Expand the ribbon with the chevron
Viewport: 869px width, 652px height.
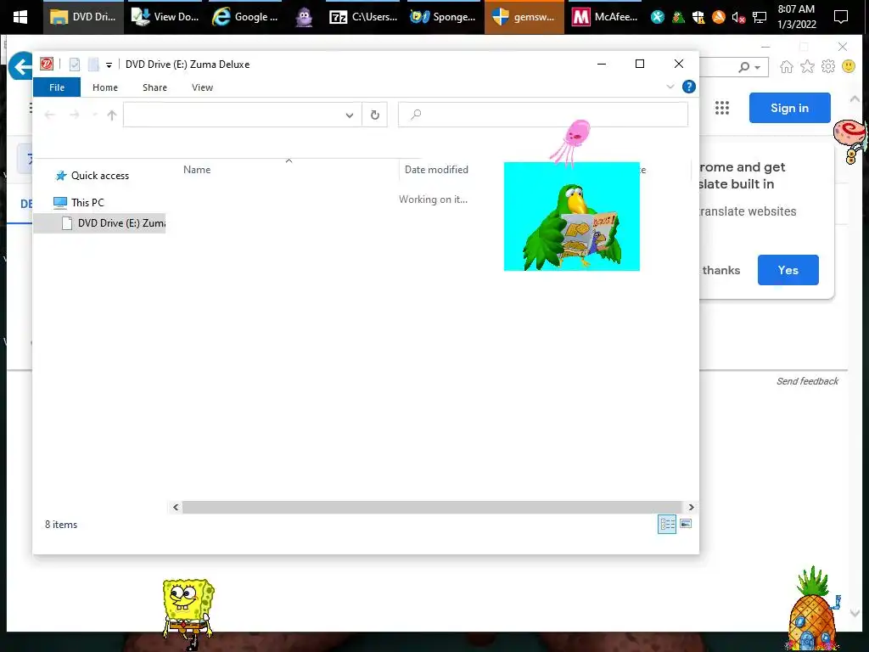click(x=670, y=87)
